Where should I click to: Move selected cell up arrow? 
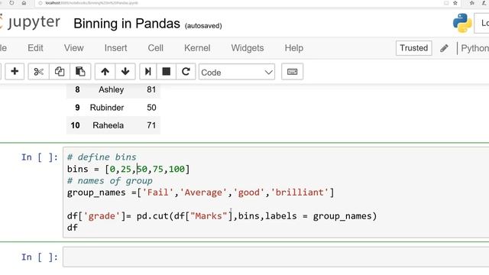[105, 72]
